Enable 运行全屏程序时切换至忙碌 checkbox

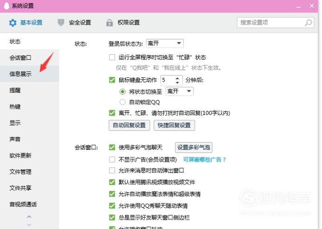(112, 57)
